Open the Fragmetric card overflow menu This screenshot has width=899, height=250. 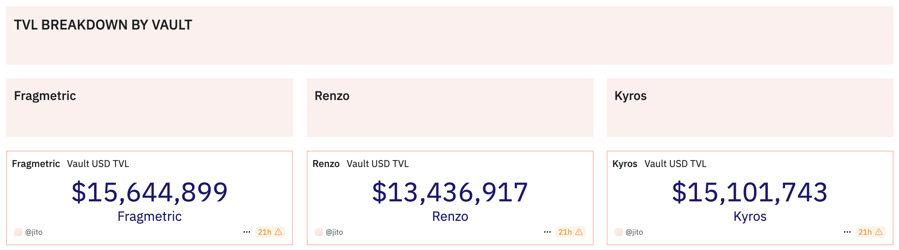[247, 232]
